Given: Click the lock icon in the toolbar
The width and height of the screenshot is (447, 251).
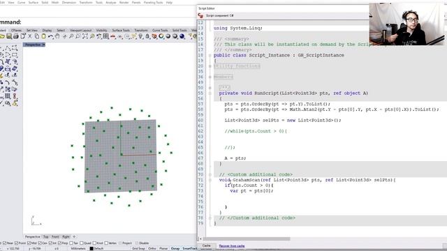Looking at the screenshot, I should pos(147,36).
